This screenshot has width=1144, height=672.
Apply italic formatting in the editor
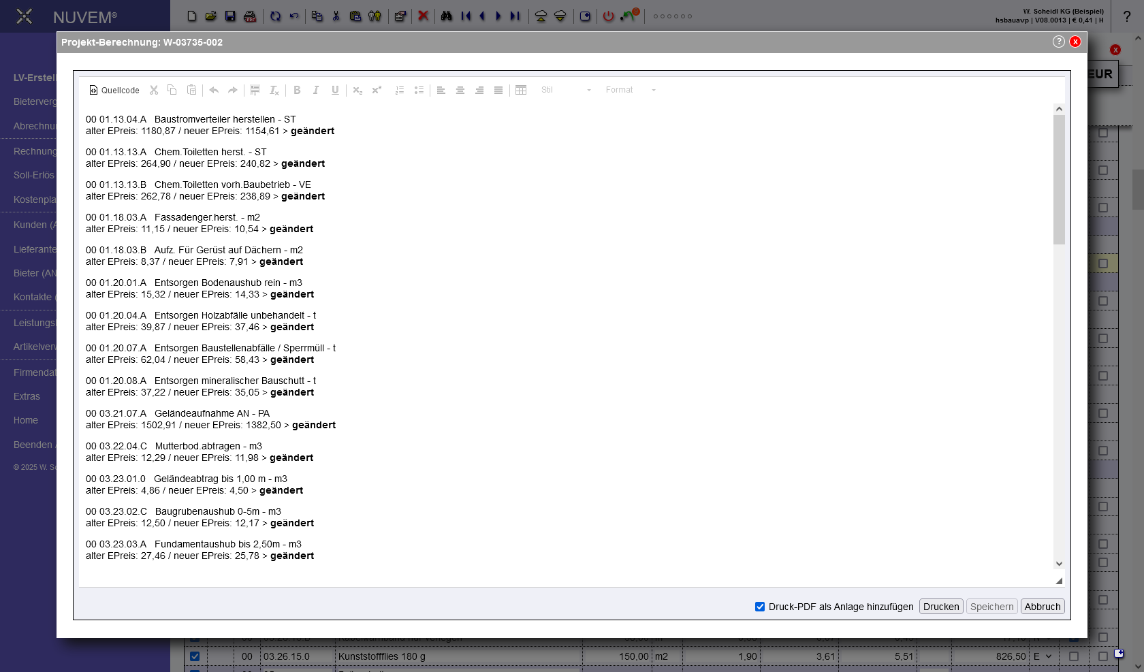[x=316, y=90]
